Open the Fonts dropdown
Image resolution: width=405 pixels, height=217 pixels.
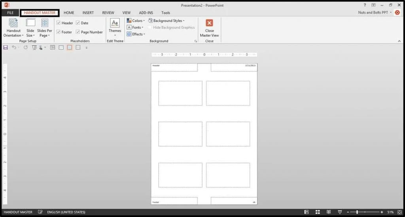[135, 27]
